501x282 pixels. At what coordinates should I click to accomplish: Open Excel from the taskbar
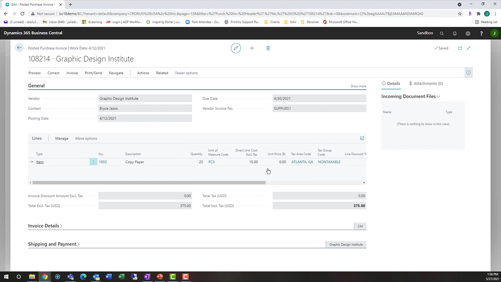coord(121,277)
